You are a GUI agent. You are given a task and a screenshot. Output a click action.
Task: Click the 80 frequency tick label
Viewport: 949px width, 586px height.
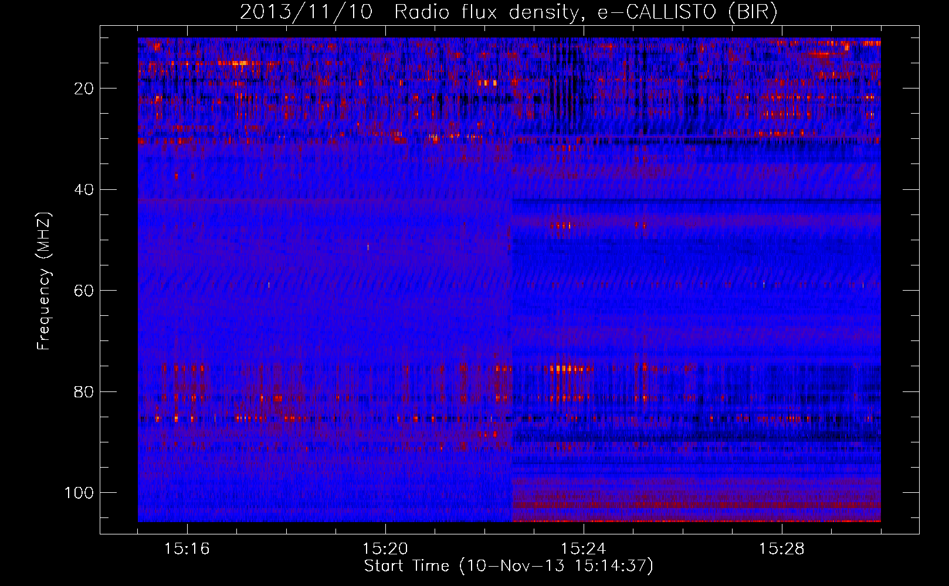tap(84, 391)
